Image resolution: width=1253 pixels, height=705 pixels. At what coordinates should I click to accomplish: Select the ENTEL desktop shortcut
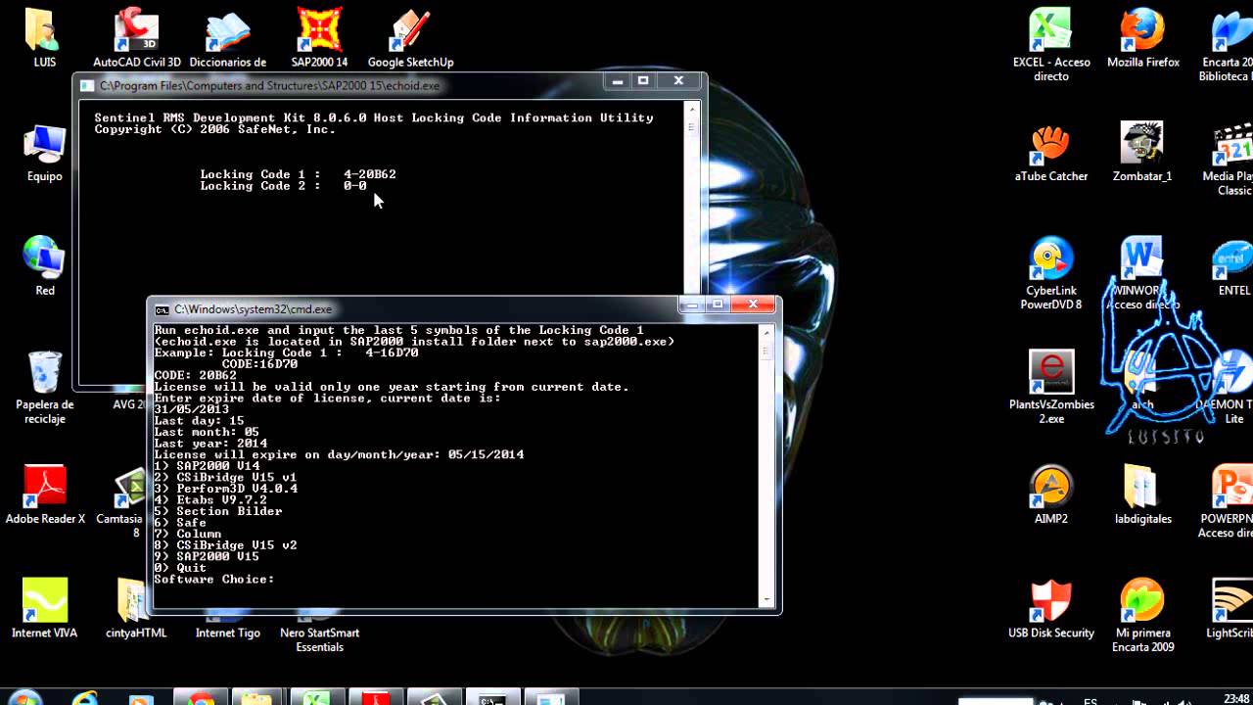pyautogui.click(x=1232, y=266)
